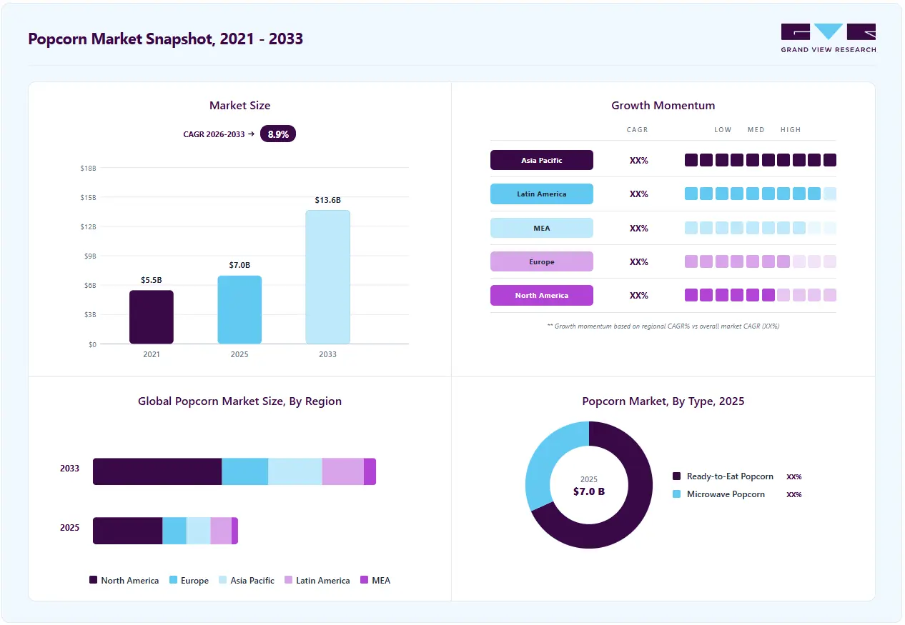Click the Popcorn Market, By Type, 2025 heading

point(663,401)
